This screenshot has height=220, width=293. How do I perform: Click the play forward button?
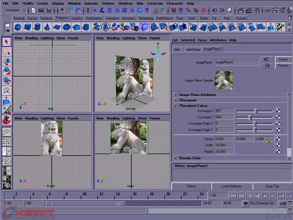[265, 196]
